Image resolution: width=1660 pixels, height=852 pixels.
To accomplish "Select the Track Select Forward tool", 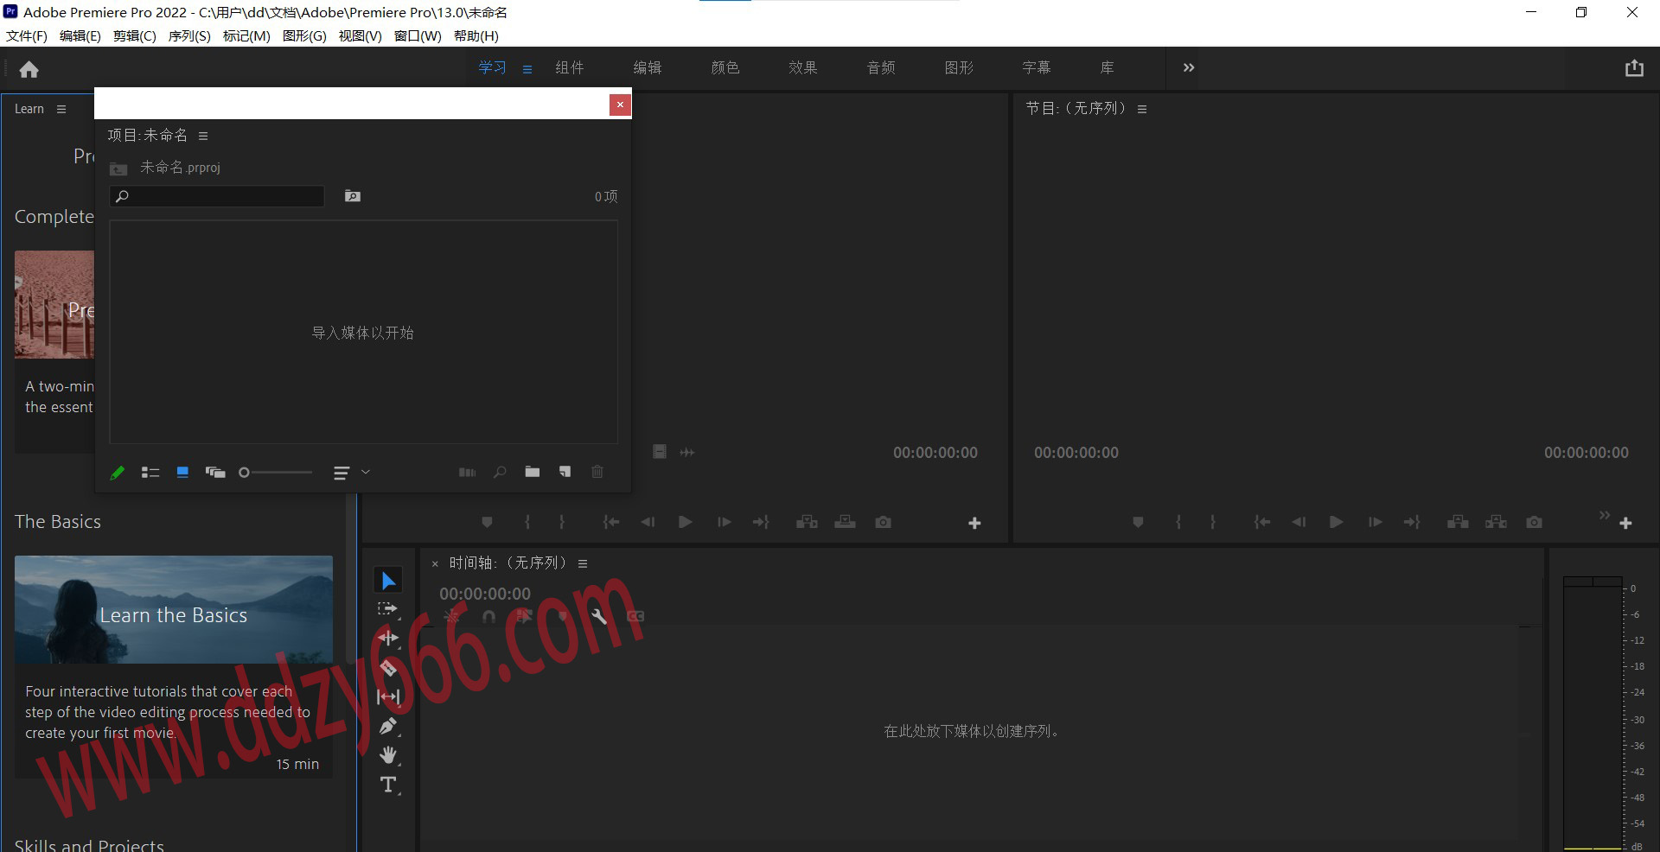I will [388, 610].
